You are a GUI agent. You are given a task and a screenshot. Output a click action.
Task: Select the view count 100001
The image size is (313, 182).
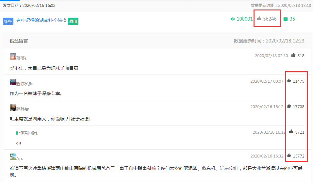pyautogui.click(x=244, y=19)
